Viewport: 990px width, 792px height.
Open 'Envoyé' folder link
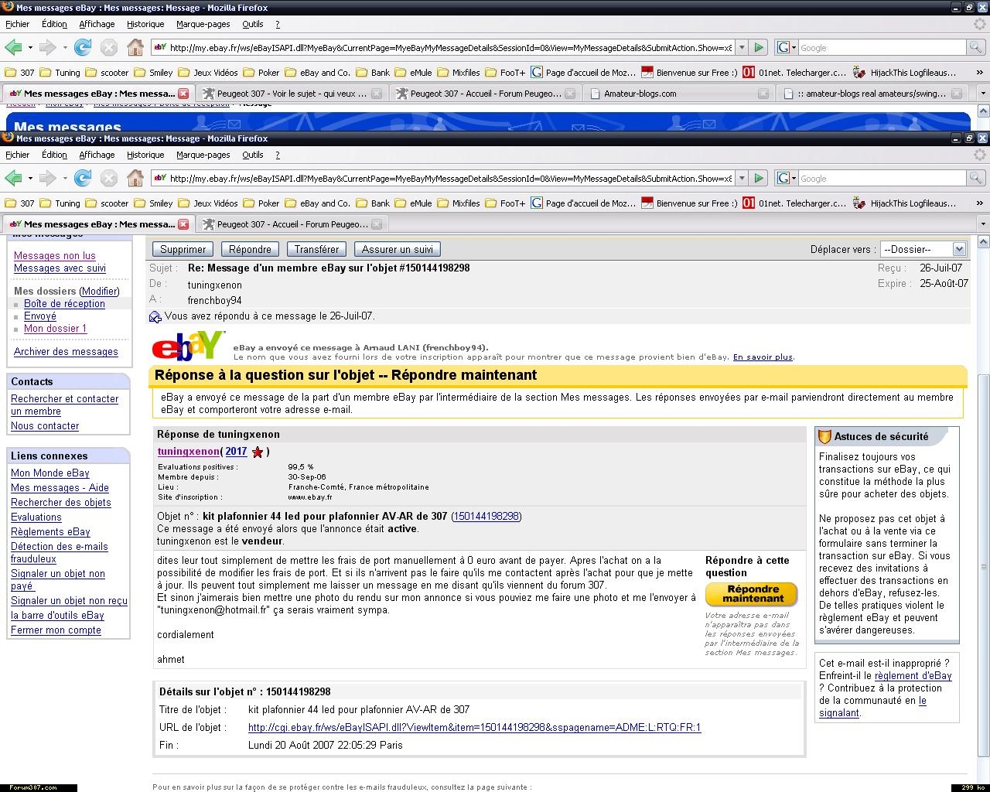(40, 316)
